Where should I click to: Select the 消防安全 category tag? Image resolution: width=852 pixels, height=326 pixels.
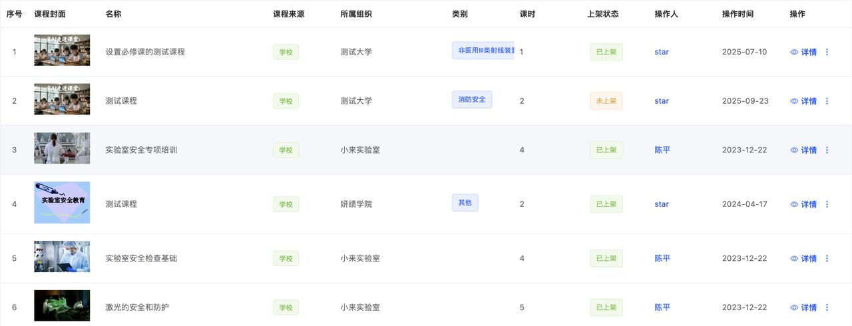(x=472, y=100)
